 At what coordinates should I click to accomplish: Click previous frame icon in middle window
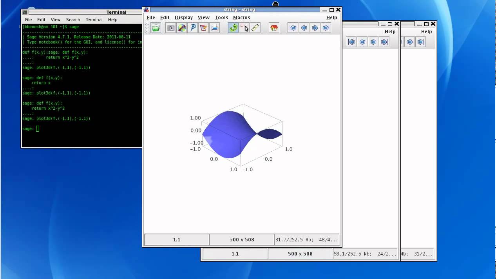[362, 42]
